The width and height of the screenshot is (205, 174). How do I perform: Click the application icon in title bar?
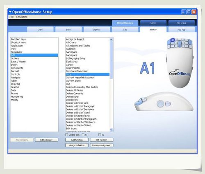click(x=10, y=12)
